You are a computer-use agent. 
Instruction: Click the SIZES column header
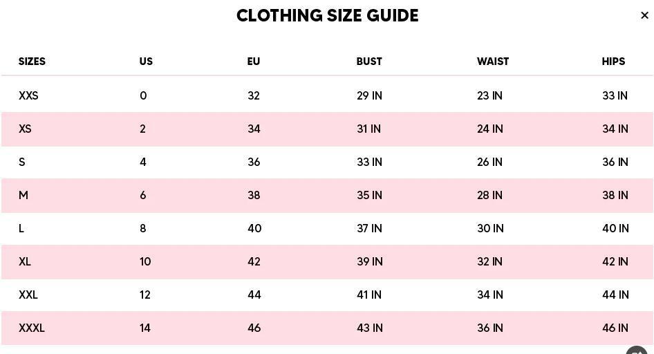32,62
